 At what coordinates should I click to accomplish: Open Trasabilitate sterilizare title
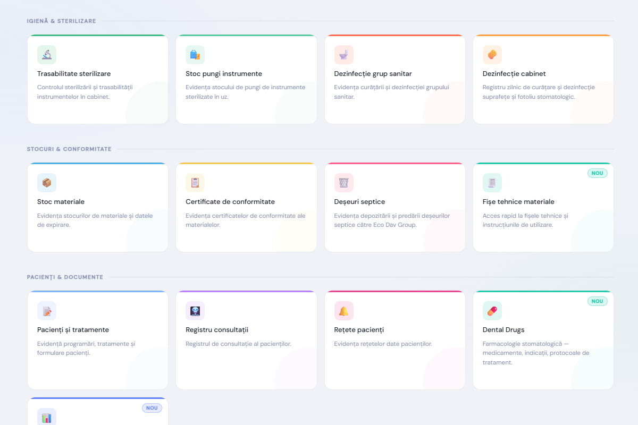74,74
